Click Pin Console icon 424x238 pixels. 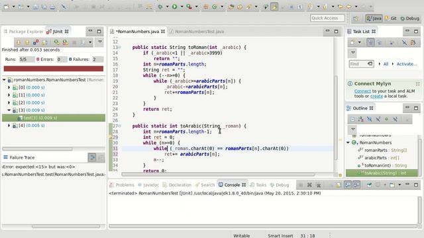click(369, 185)
